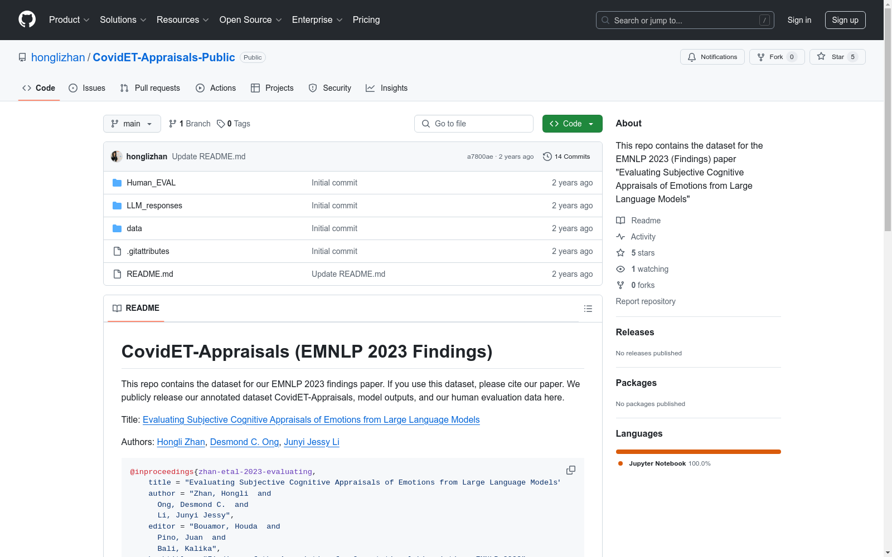
Task: Click the Sign up button
Action: [845, 20]
